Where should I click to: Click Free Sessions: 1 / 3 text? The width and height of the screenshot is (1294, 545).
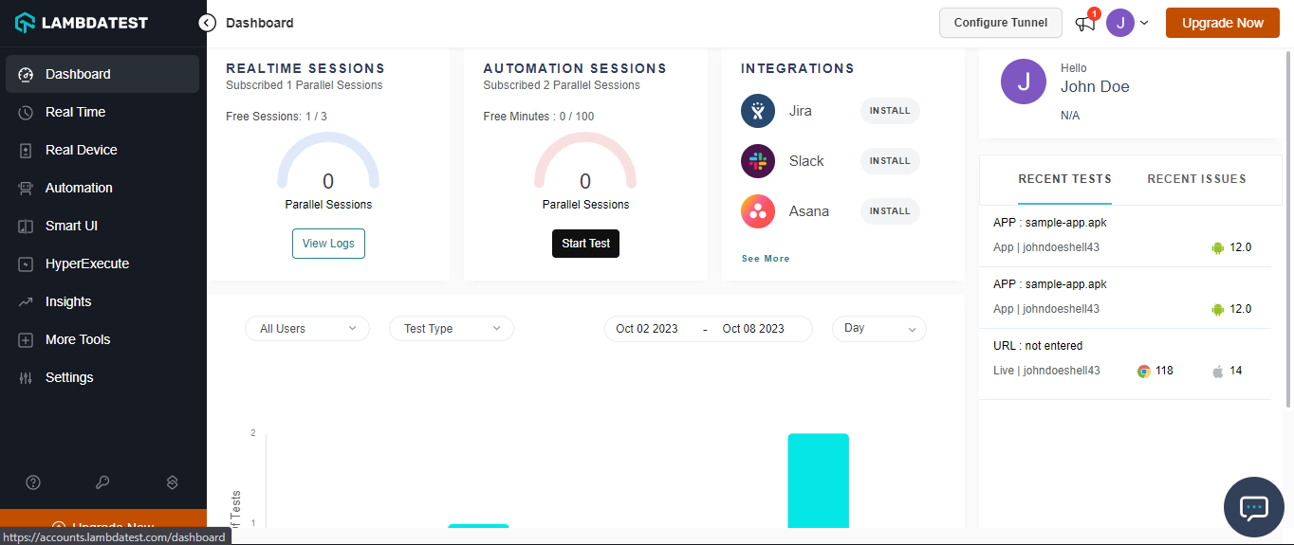[x=276, y=117]
